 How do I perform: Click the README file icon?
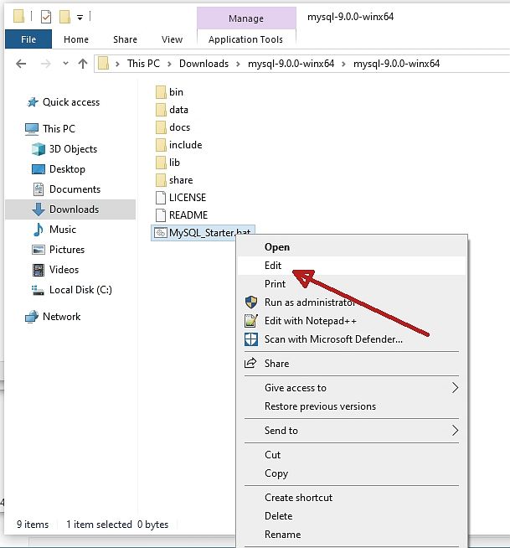[161, 215]
